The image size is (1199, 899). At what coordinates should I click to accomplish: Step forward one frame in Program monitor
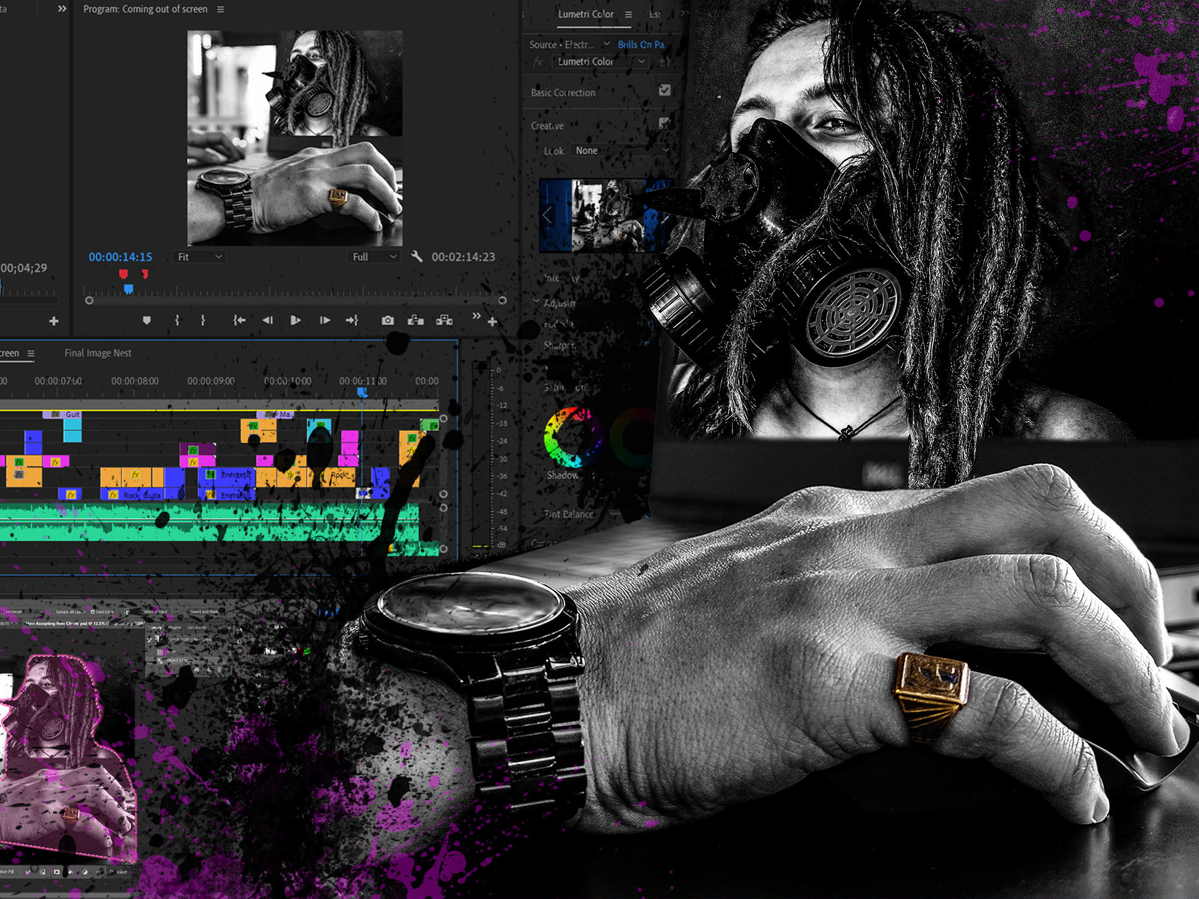click(x=324, y=321)
